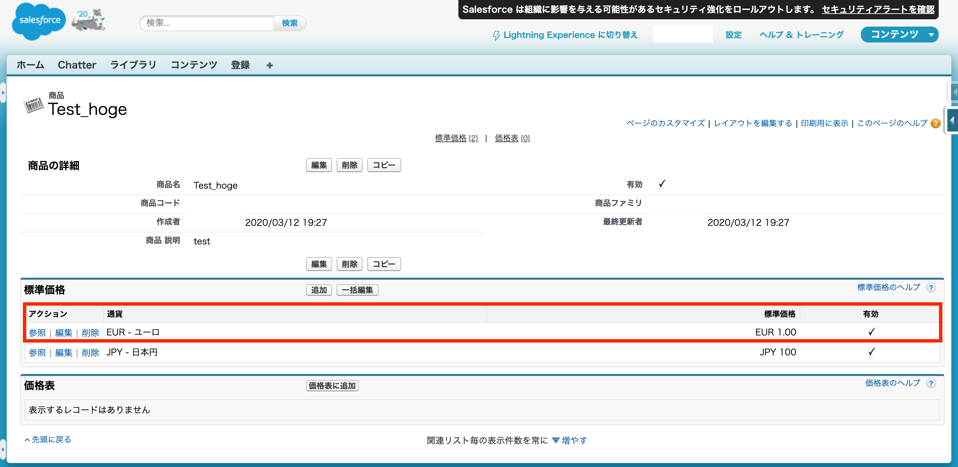Open the Chatter tab
The image size is (958, 467).
pyautogui.click(x=77, y=65)
